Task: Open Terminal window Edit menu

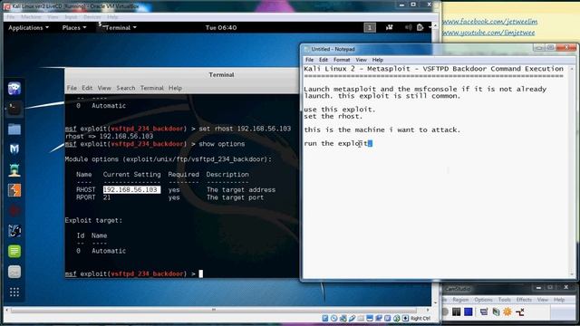Action: point(87,88)
